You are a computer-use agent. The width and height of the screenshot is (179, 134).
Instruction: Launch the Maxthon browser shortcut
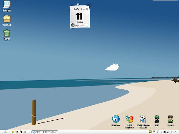point(116,119)
